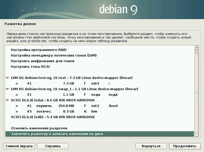Select the SCSI3 (sdb) 5.4 GB disk
The width and height of the screenshot is (204, 152).
point(100,117)
